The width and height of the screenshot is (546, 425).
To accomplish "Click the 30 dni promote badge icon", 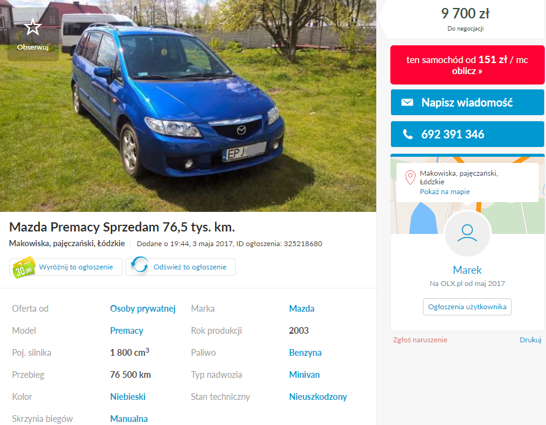I will (x=24, y=268).
